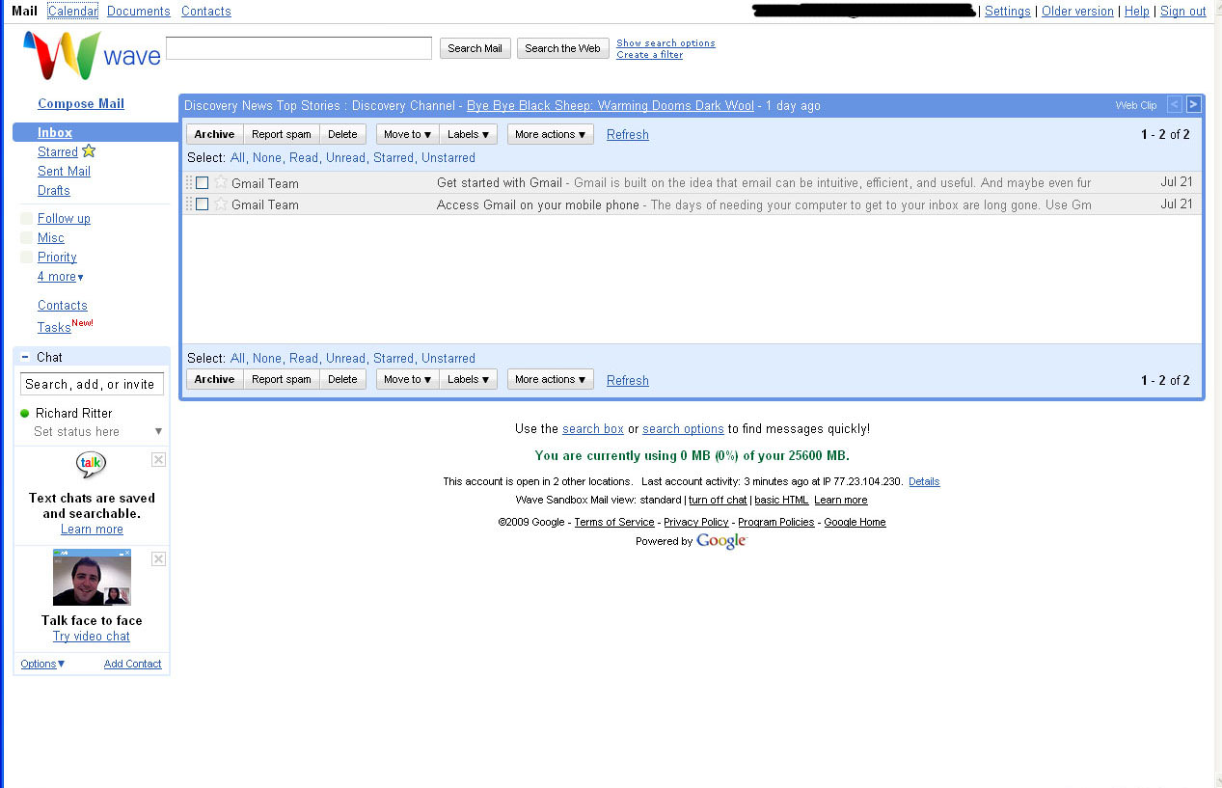Viewport: 1222px width, 788px height.
Task: Grab drag handle of 'Get started with Gmail' row
Action: pyautogui.click(x=189, y=182)
